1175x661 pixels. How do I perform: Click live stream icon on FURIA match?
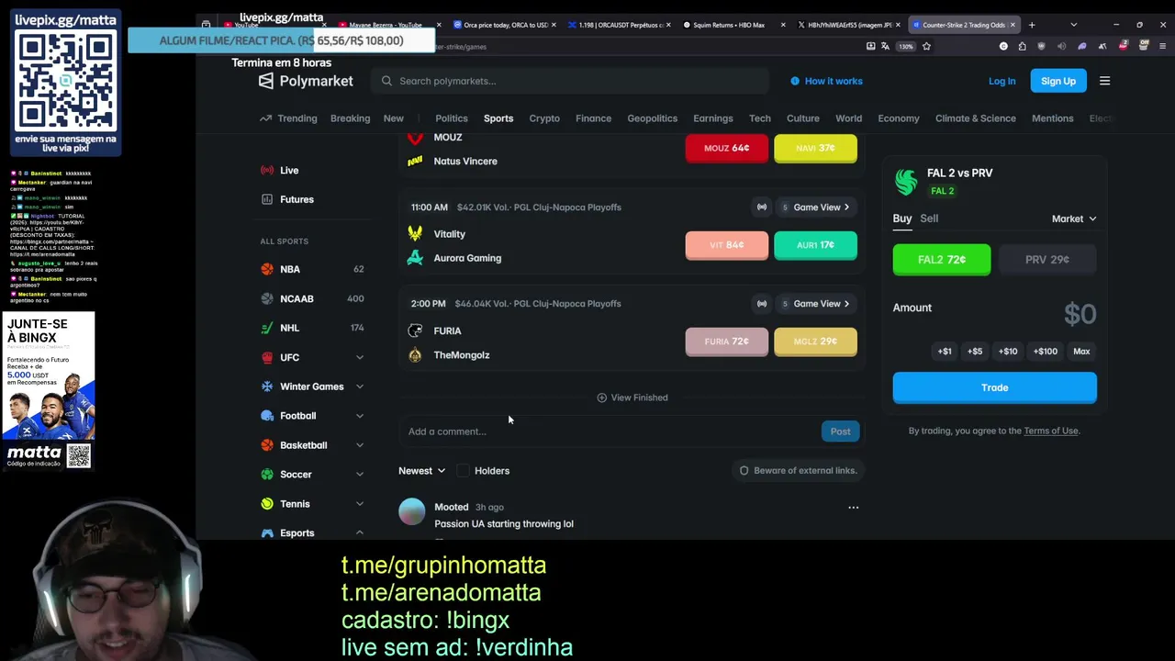[x=762, y=304]
